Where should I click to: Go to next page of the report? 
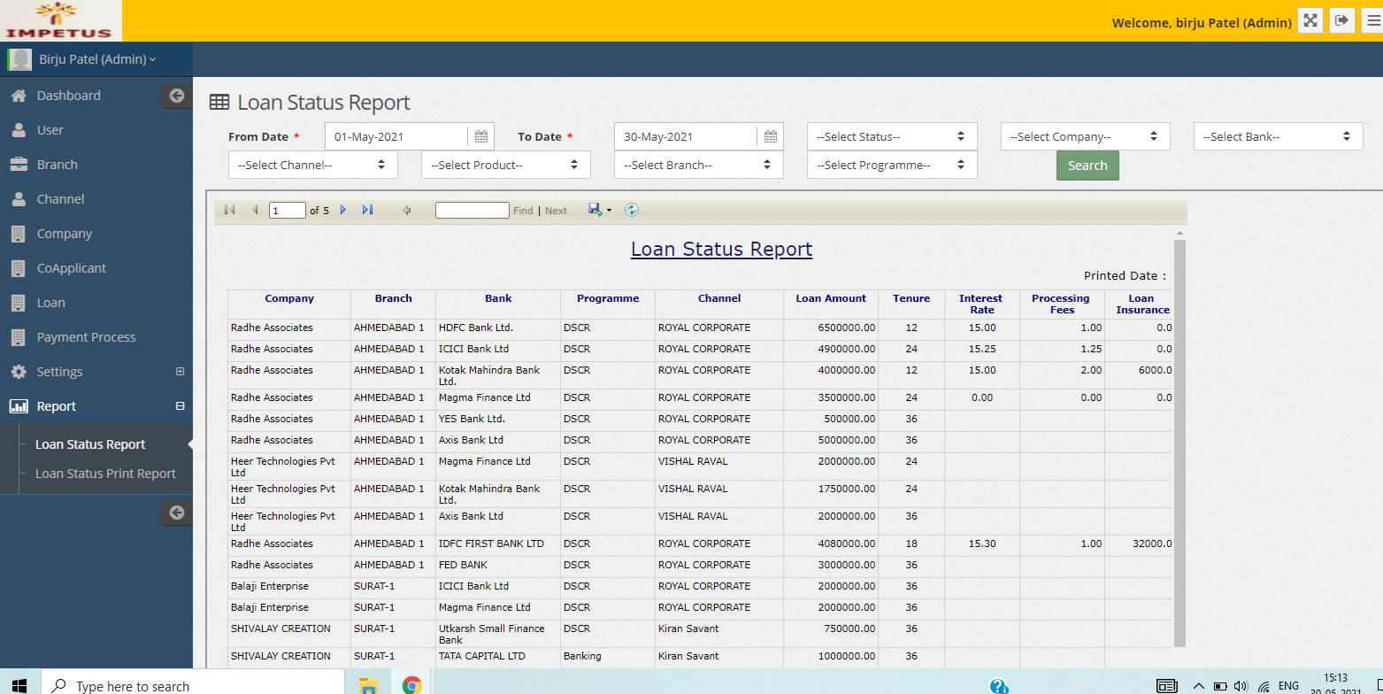tap(343, 210)
